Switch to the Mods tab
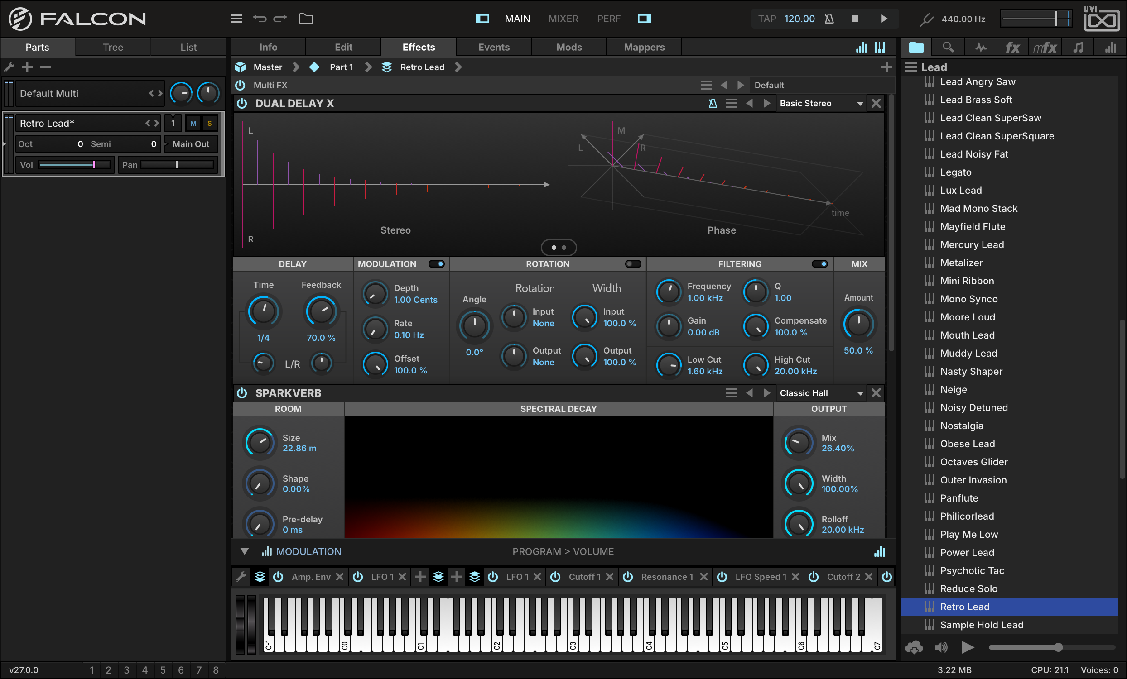This screenshot has width=1127, height=679. click(x=569, y=47)
